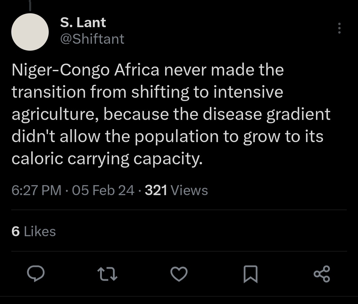Open the 6 Likes list
The image size is (358, 304).
(x=33, y=231)
